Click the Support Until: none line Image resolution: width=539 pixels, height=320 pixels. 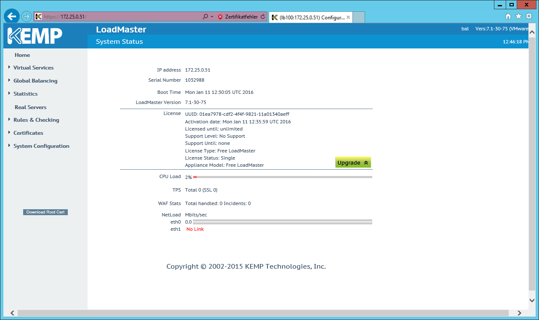click(208, 143)
